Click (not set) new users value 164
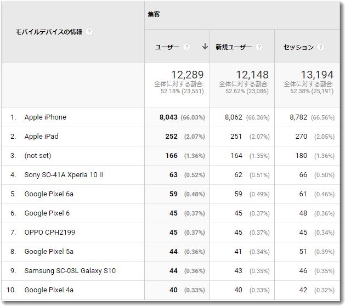This screenshot has width=345, height=306. (x=236, y=156)
